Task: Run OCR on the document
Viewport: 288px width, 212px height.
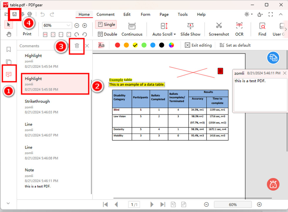Action: (239, 29)
